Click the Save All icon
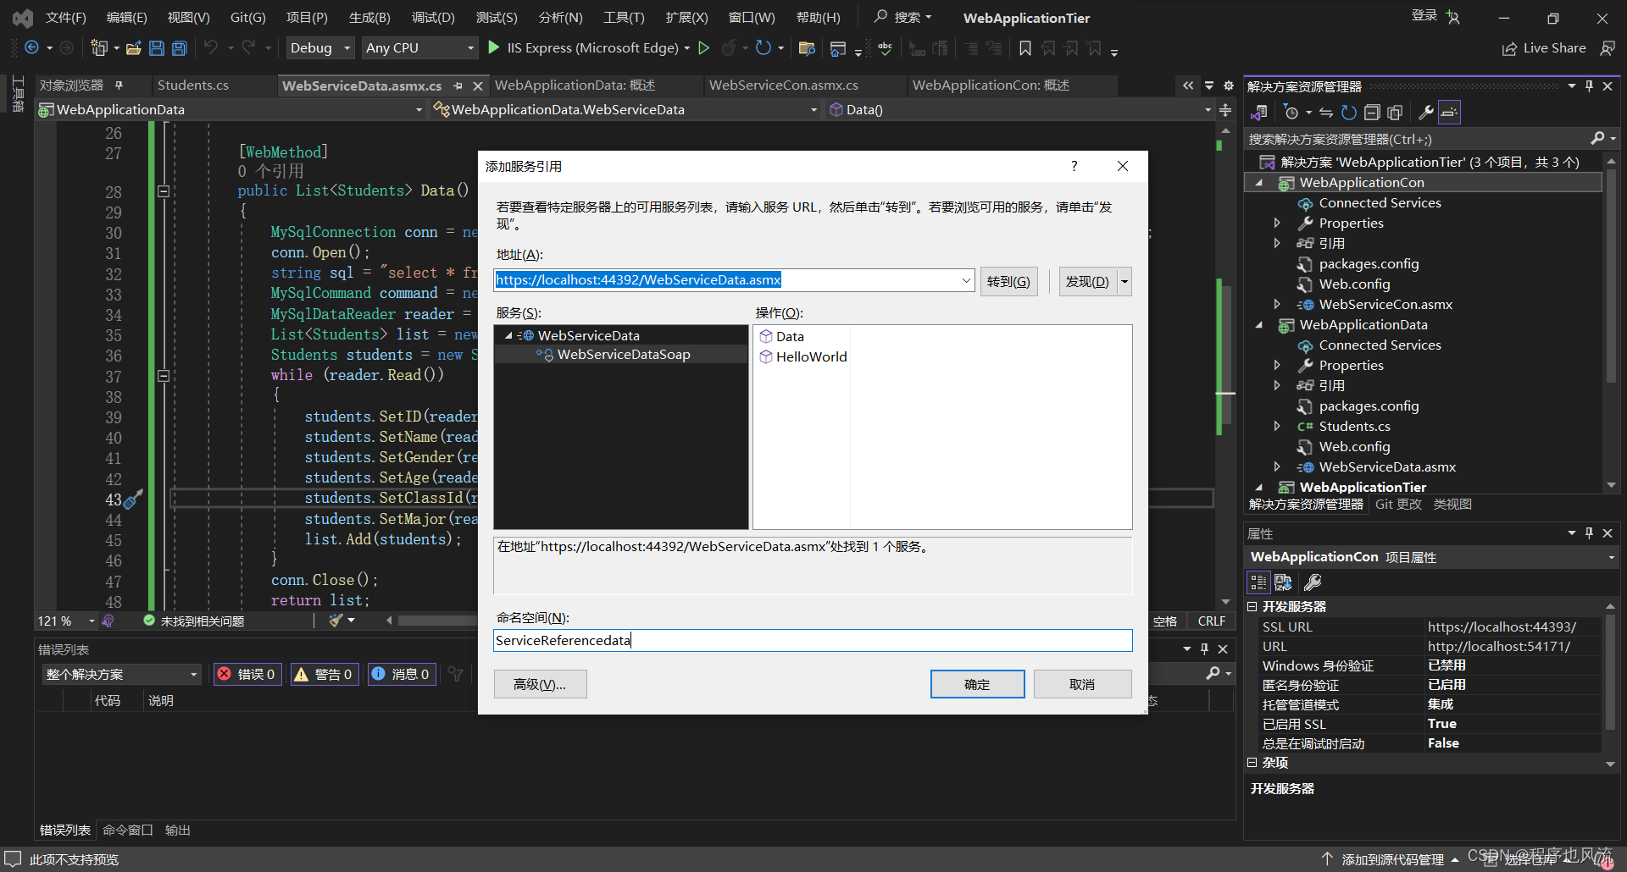Image resolution: width=1627 pixels, height=872 pixels. coord(179,47)
